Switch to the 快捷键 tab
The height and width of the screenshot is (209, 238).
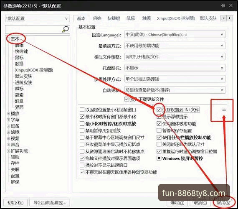(114, 18)
